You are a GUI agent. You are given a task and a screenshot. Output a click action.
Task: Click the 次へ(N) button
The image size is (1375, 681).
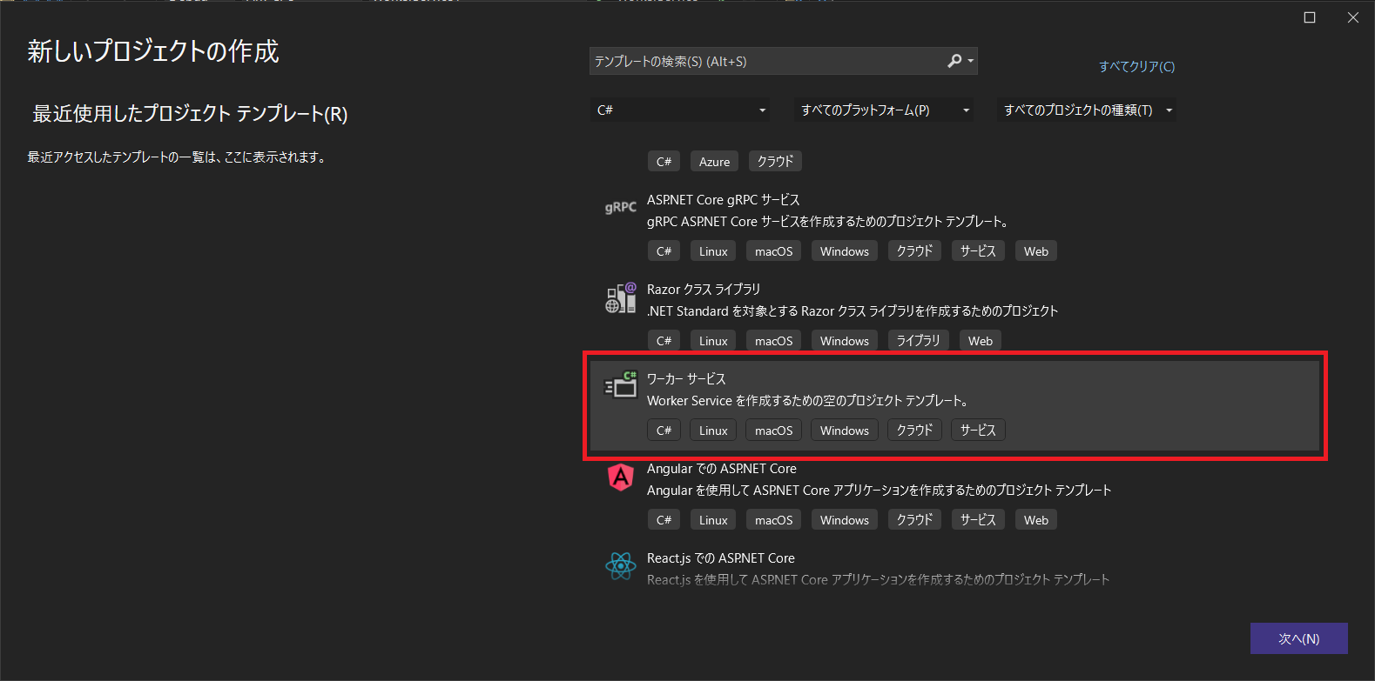(1298, 638)
